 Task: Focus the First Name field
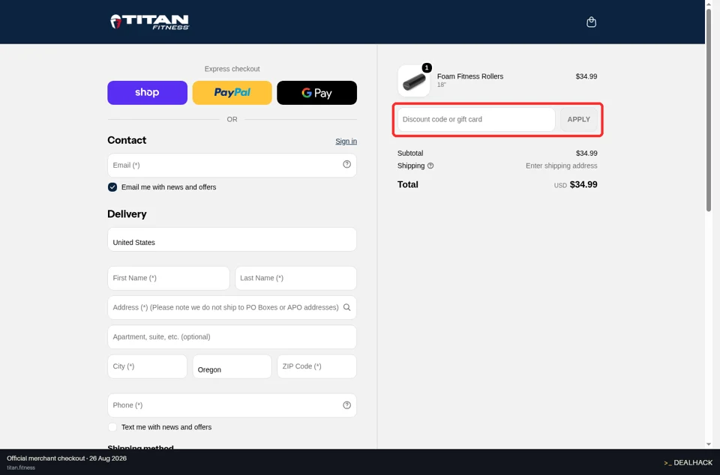(169, 278)
